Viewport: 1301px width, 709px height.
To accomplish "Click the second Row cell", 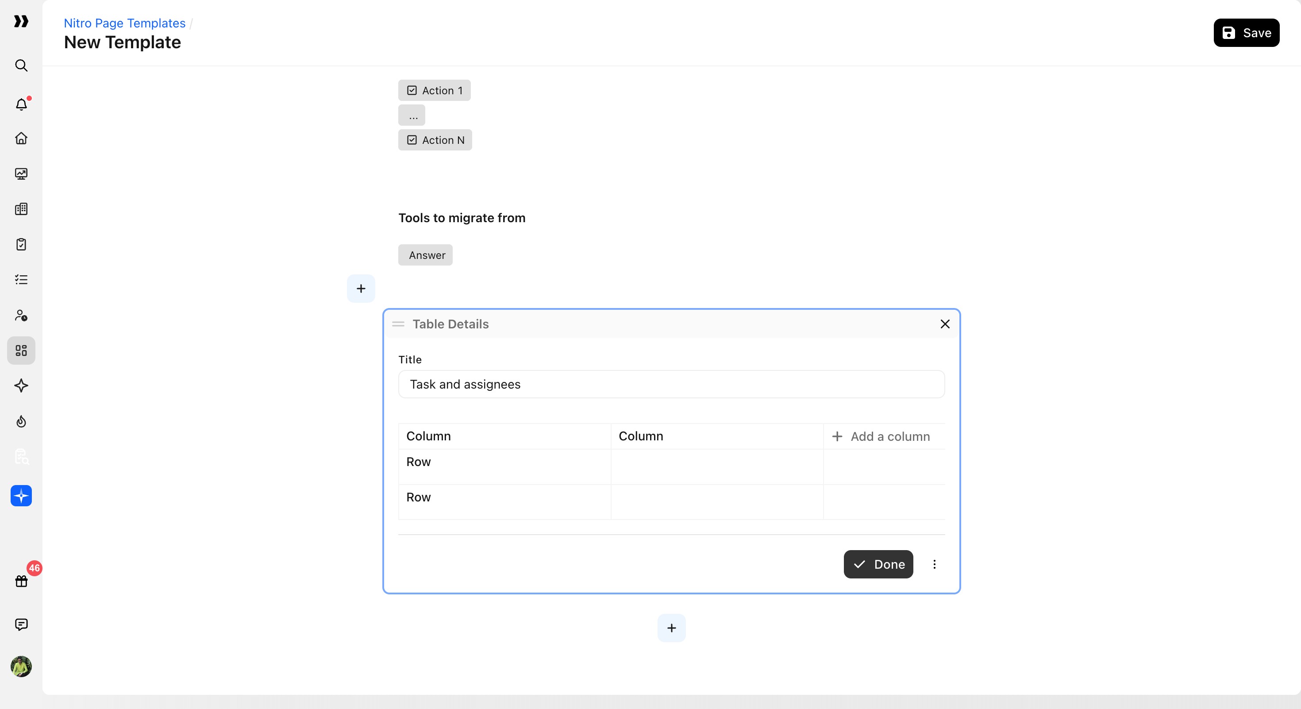I will tap(505, 502).
